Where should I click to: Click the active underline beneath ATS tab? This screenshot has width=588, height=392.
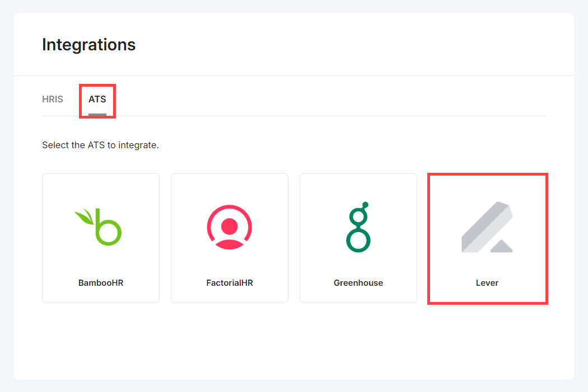coord(97,115)
